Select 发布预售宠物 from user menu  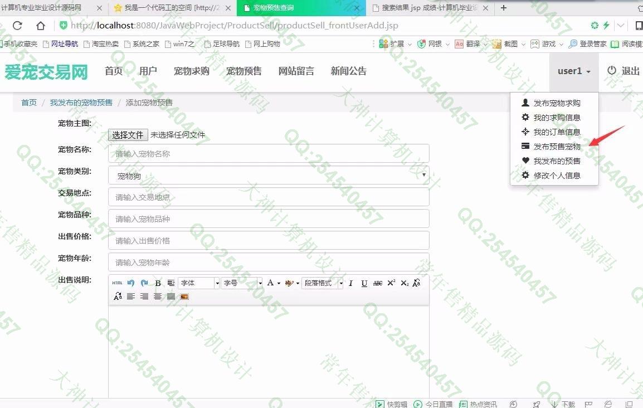point(554,147)
